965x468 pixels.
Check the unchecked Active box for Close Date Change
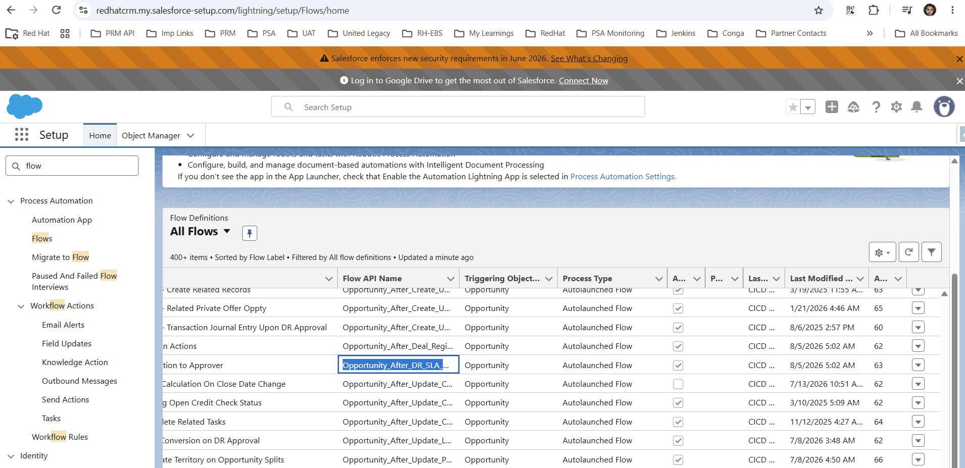[x=678, y=384]
